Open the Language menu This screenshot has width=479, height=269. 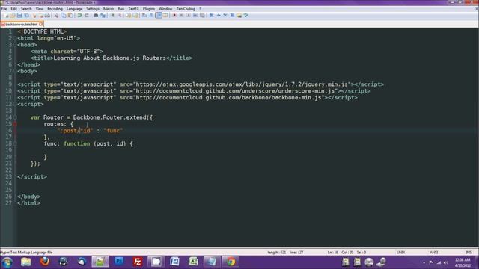coord(75,9)
